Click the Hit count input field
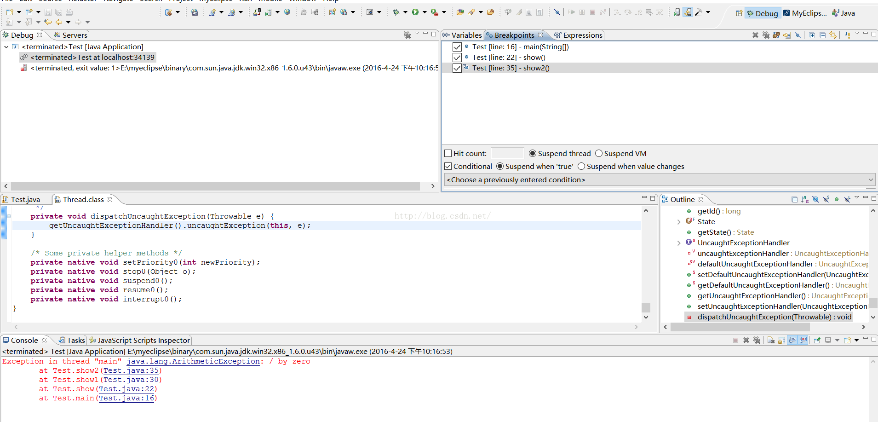This screenshot has width=878, height=422. pyautogui.click(x=507, y=153)
